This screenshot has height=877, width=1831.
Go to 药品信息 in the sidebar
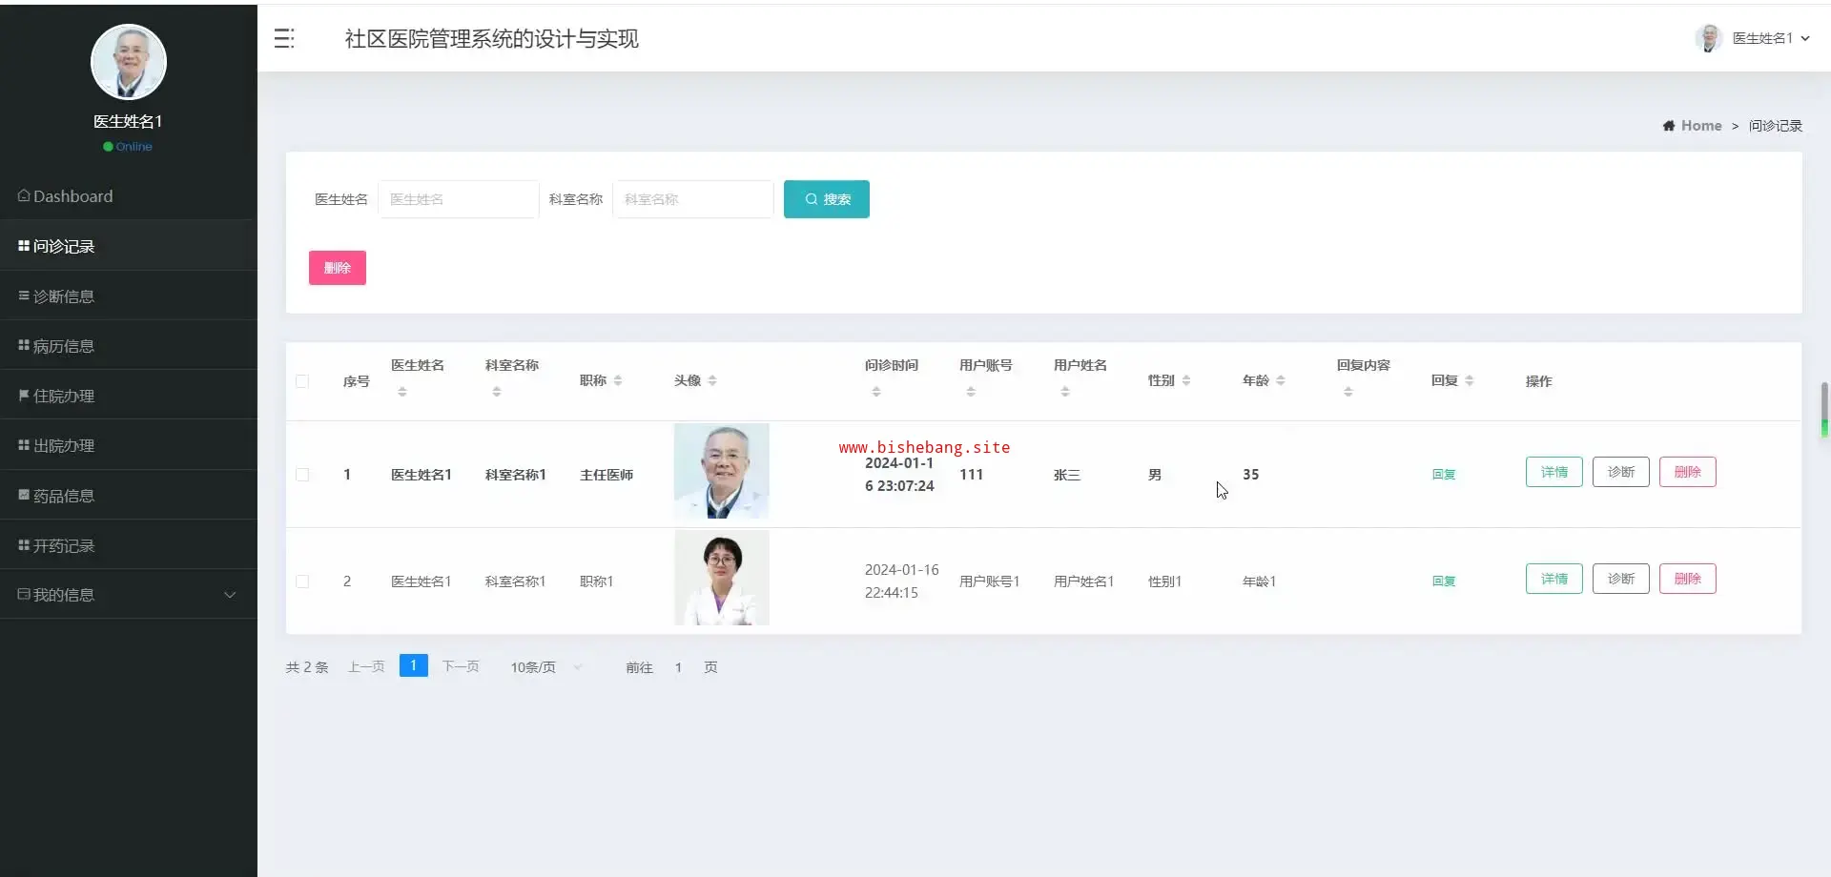[64, 496]
